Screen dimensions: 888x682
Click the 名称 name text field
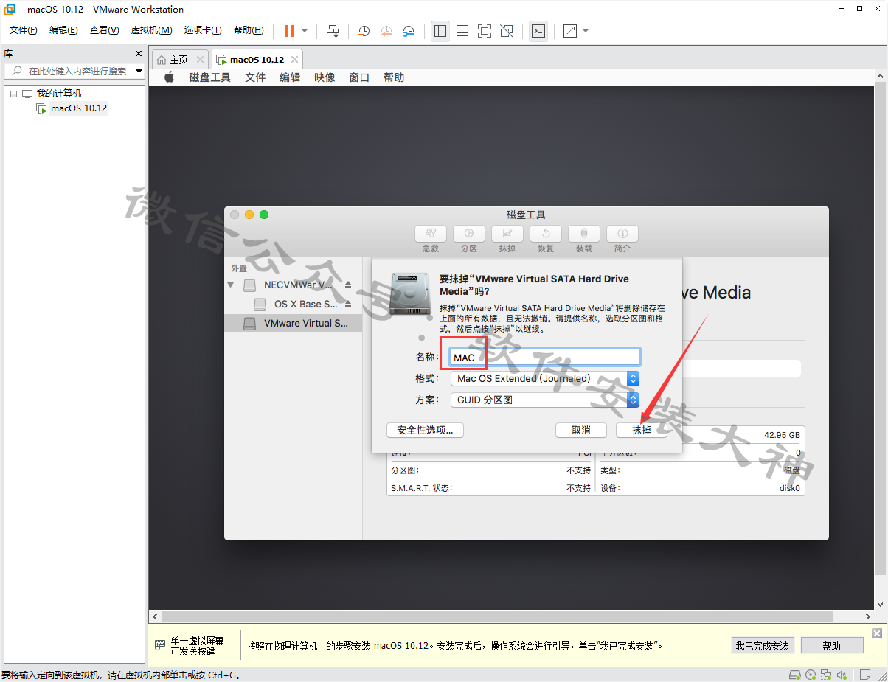pos(544,357)
